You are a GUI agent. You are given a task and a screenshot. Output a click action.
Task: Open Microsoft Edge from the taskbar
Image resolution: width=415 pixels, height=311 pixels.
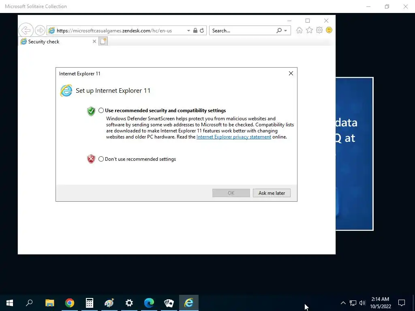[x=149, y=303]
